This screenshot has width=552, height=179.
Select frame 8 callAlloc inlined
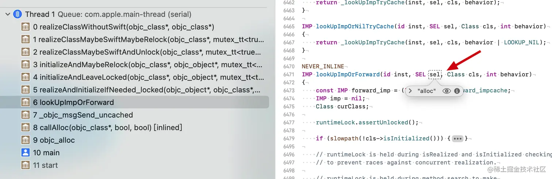[107, 127]
